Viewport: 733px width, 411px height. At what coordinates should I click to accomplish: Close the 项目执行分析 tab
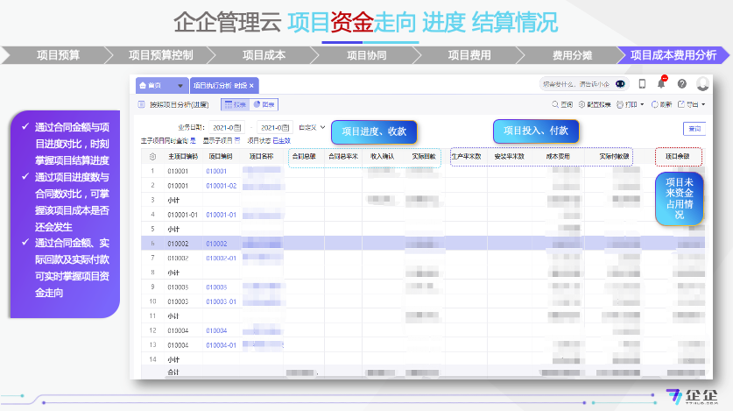[252, 86]
